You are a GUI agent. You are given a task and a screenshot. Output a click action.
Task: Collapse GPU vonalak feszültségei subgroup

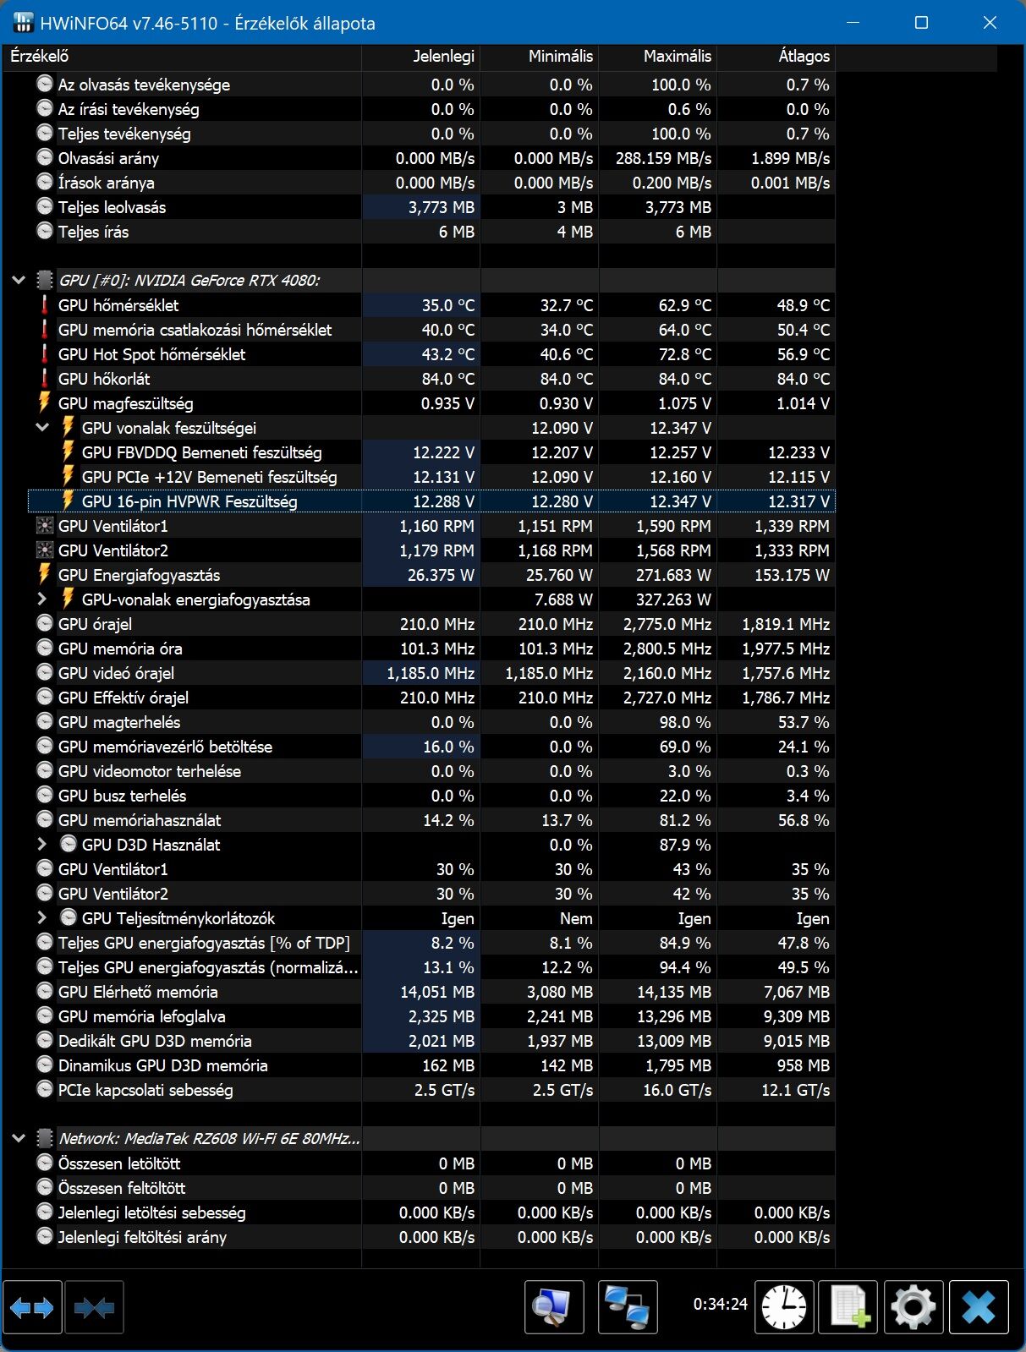[x=42, y=428]
